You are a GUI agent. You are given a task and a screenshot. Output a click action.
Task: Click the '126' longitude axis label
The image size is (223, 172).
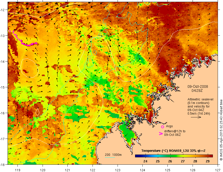(193, 170)
